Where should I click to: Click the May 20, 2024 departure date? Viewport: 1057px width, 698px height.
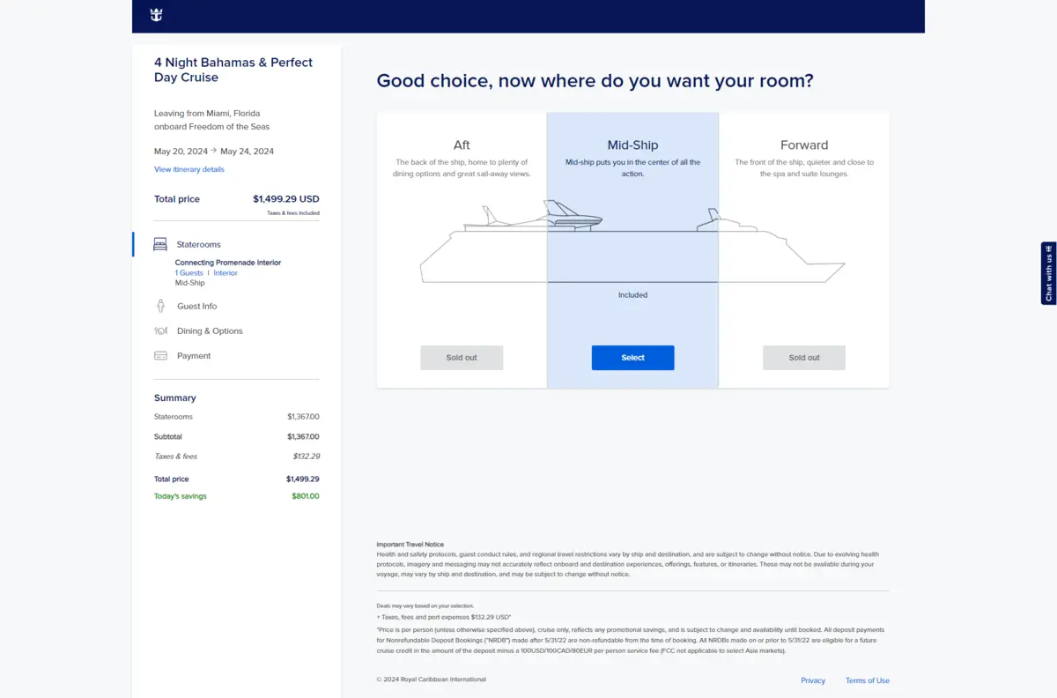click(181, 152)
